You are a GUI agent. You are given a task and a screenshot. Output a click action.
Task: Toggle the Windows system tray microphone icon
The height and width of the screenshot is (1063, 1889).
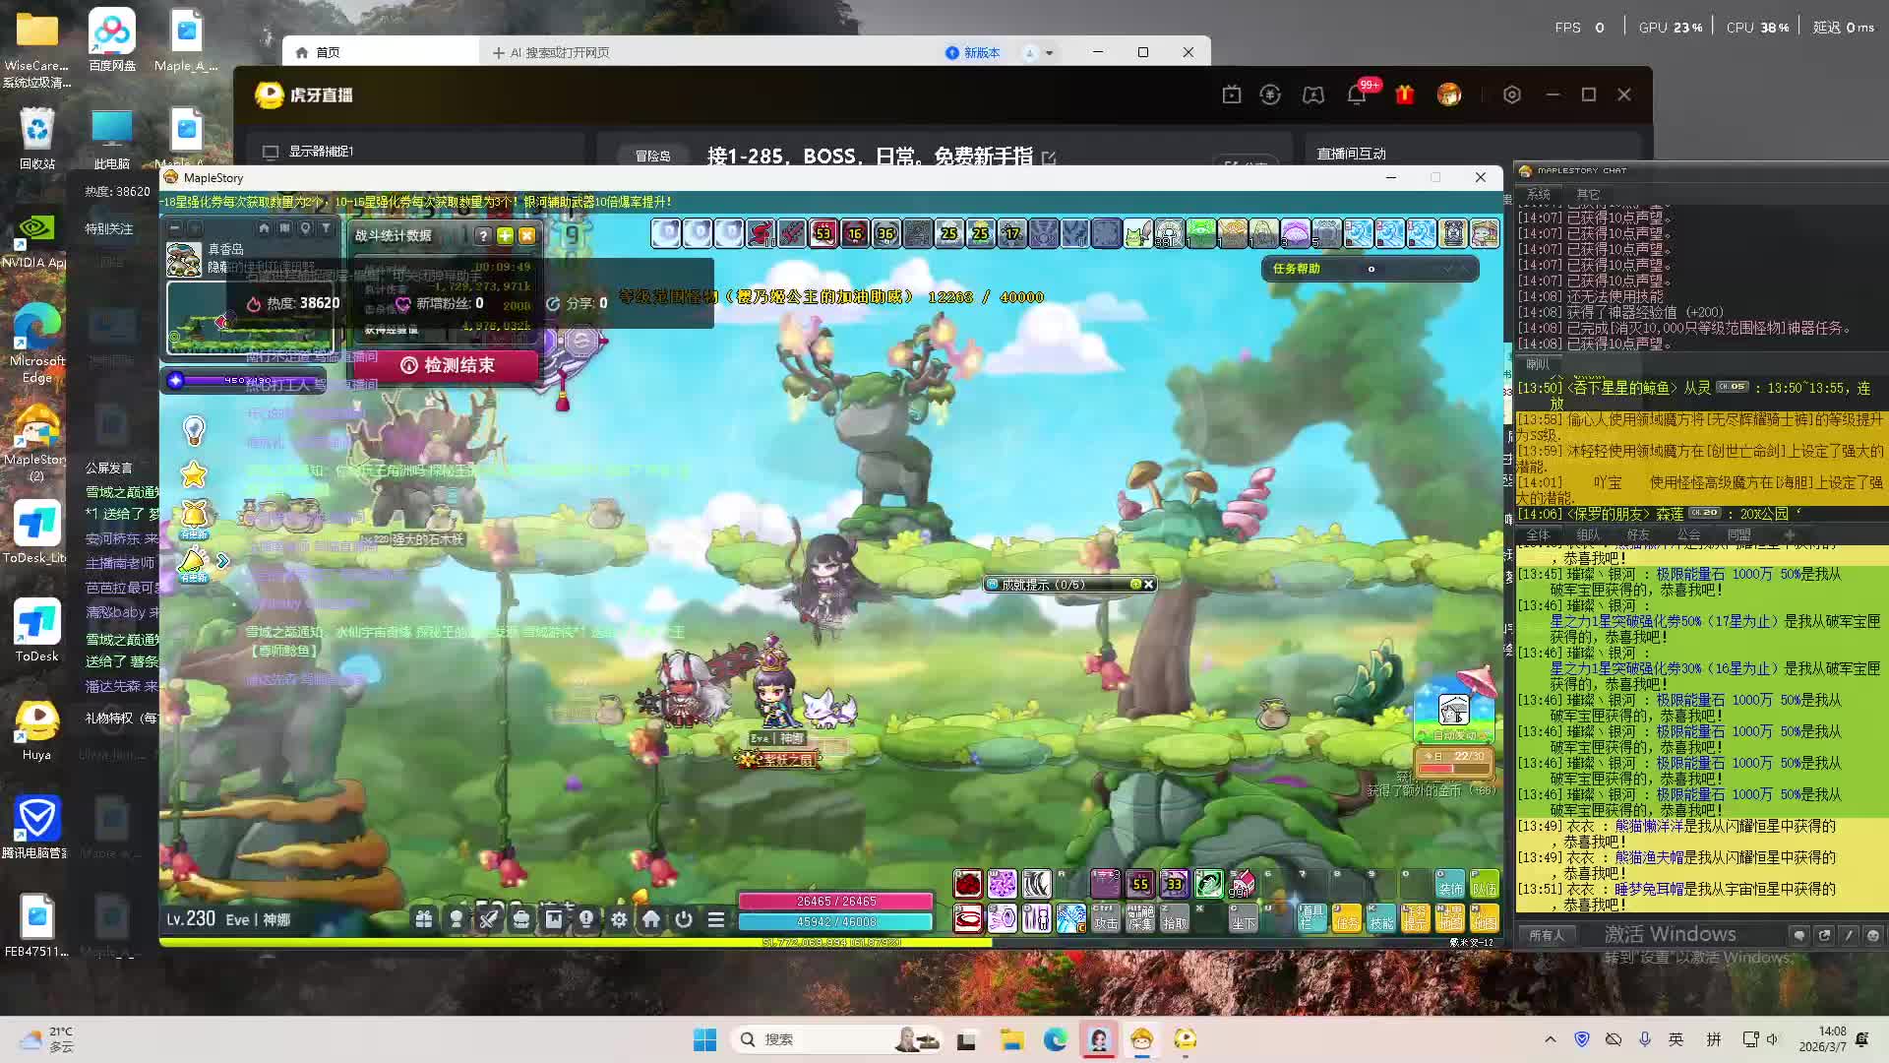[x=1644, y=1039]
